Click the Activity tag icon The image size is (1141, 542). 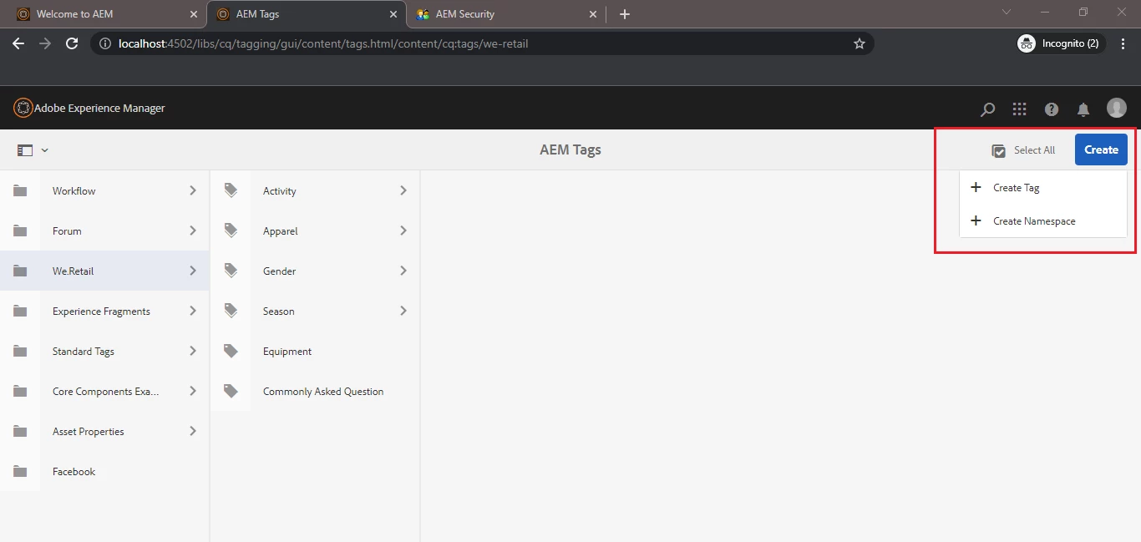click(231, 190)
